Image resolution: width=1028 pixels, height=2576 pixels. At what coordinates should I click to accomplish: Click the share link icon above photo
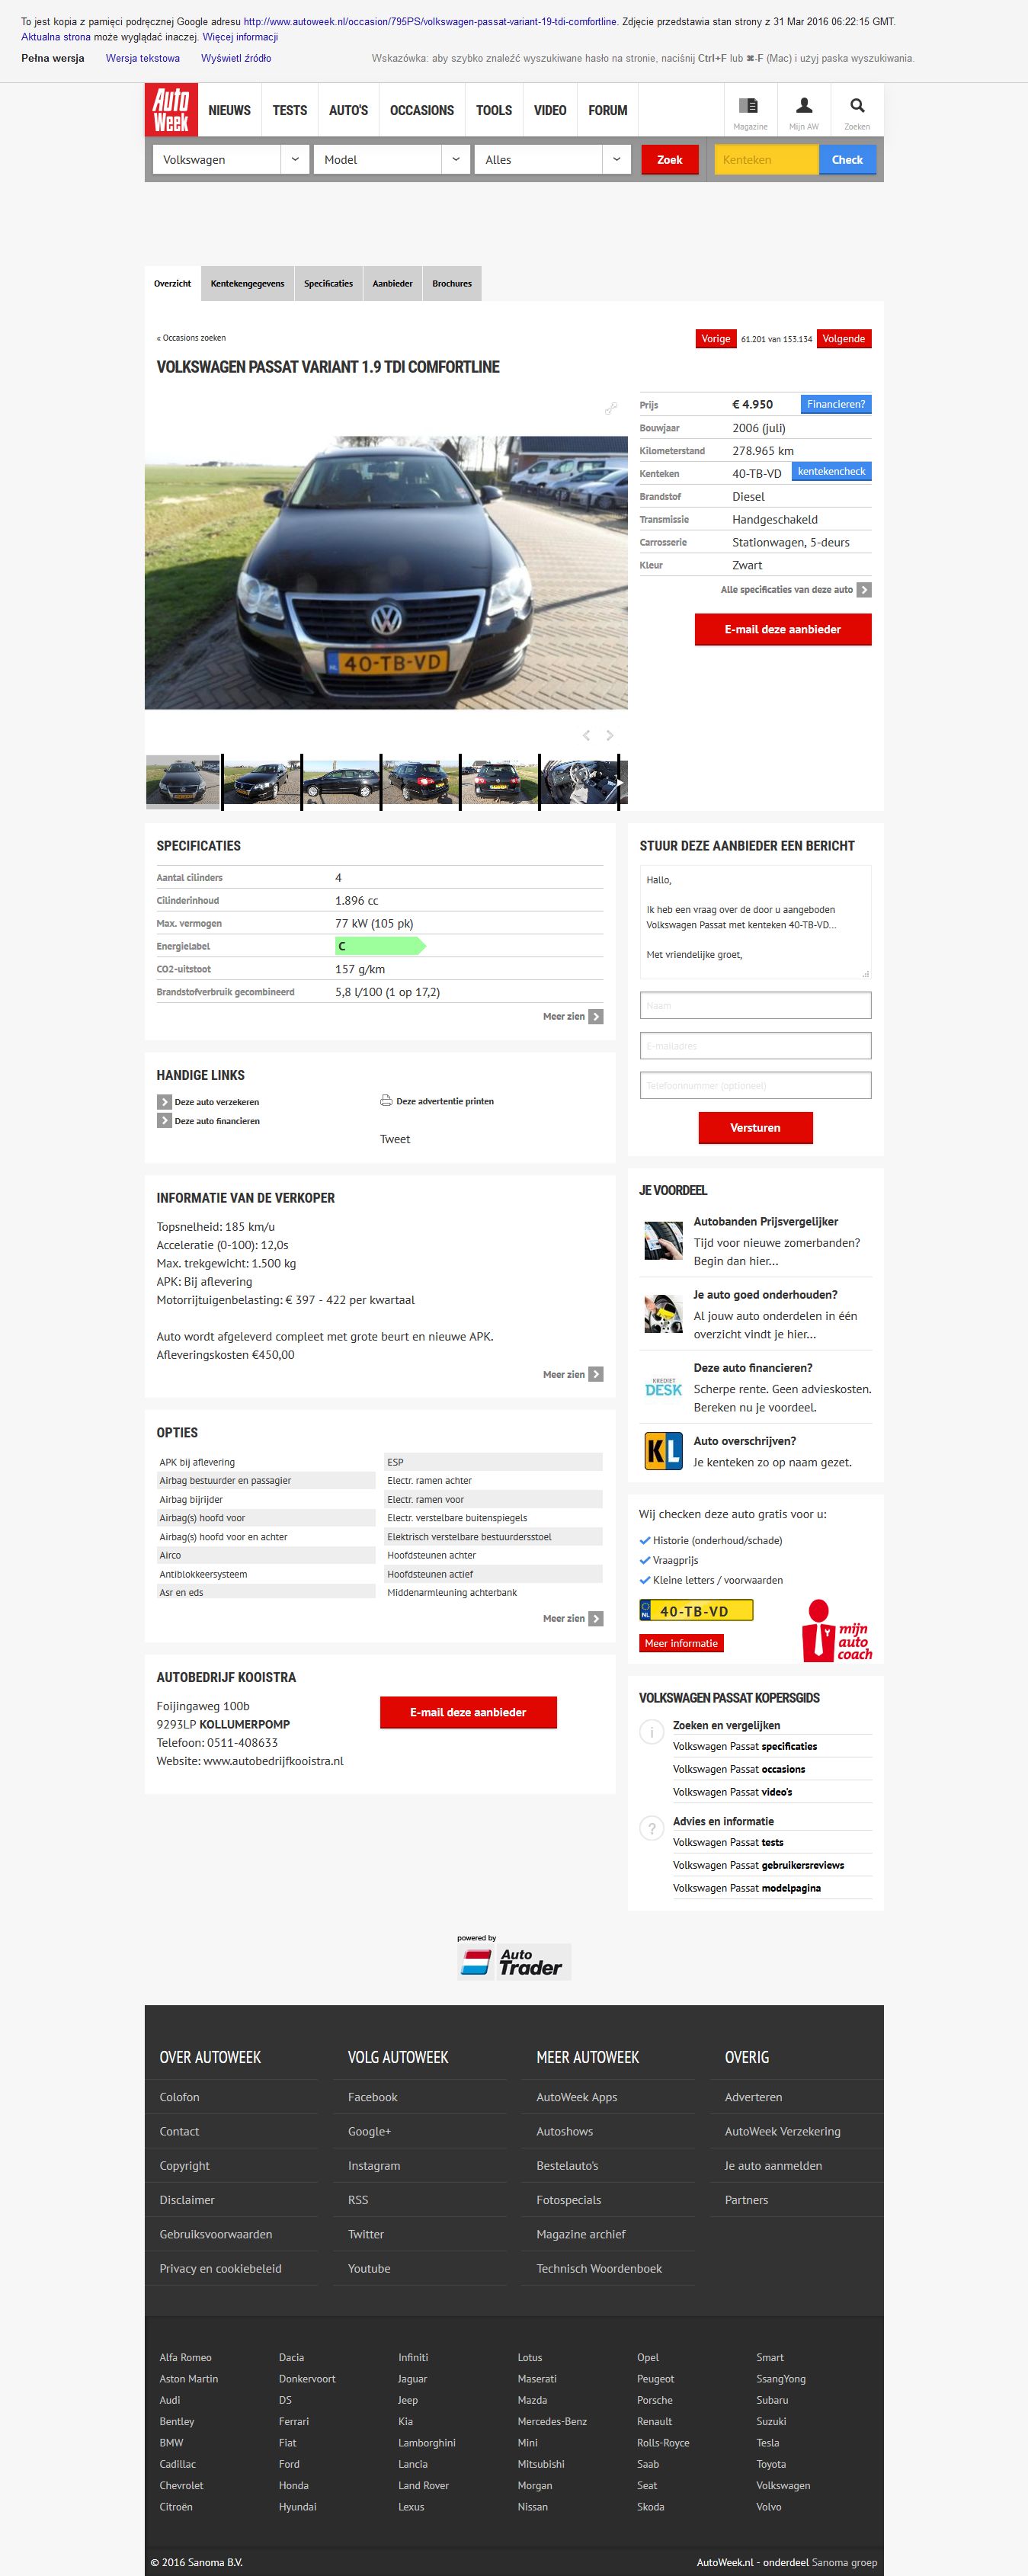click(x=611, y=408)
